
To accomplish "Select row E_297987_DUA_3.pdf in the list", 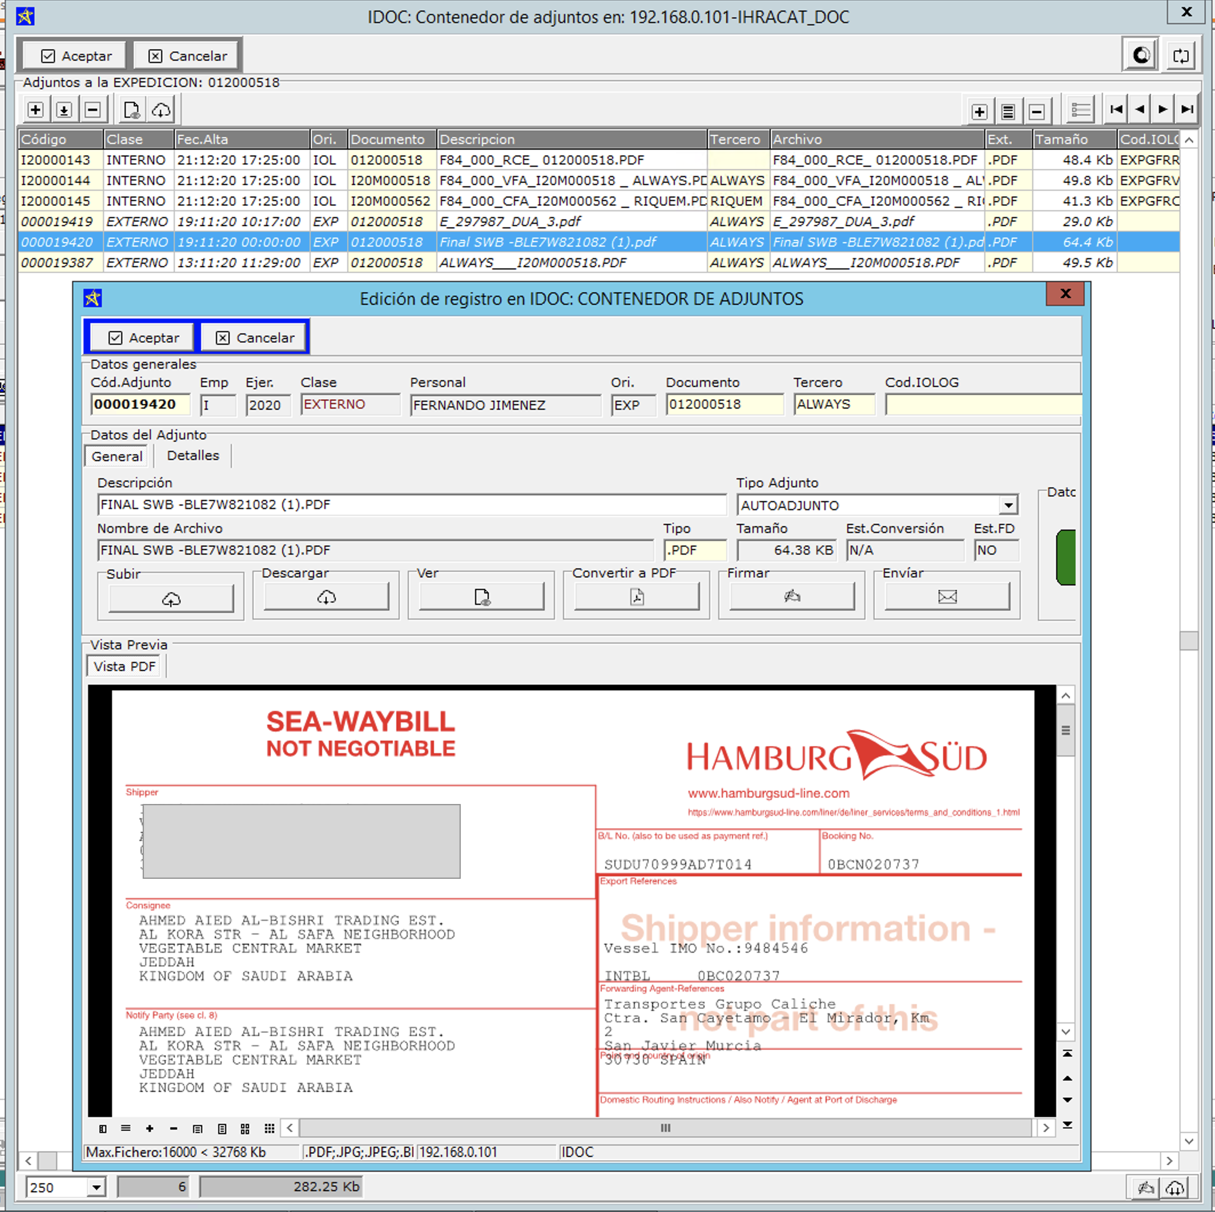I will (509, 221).
